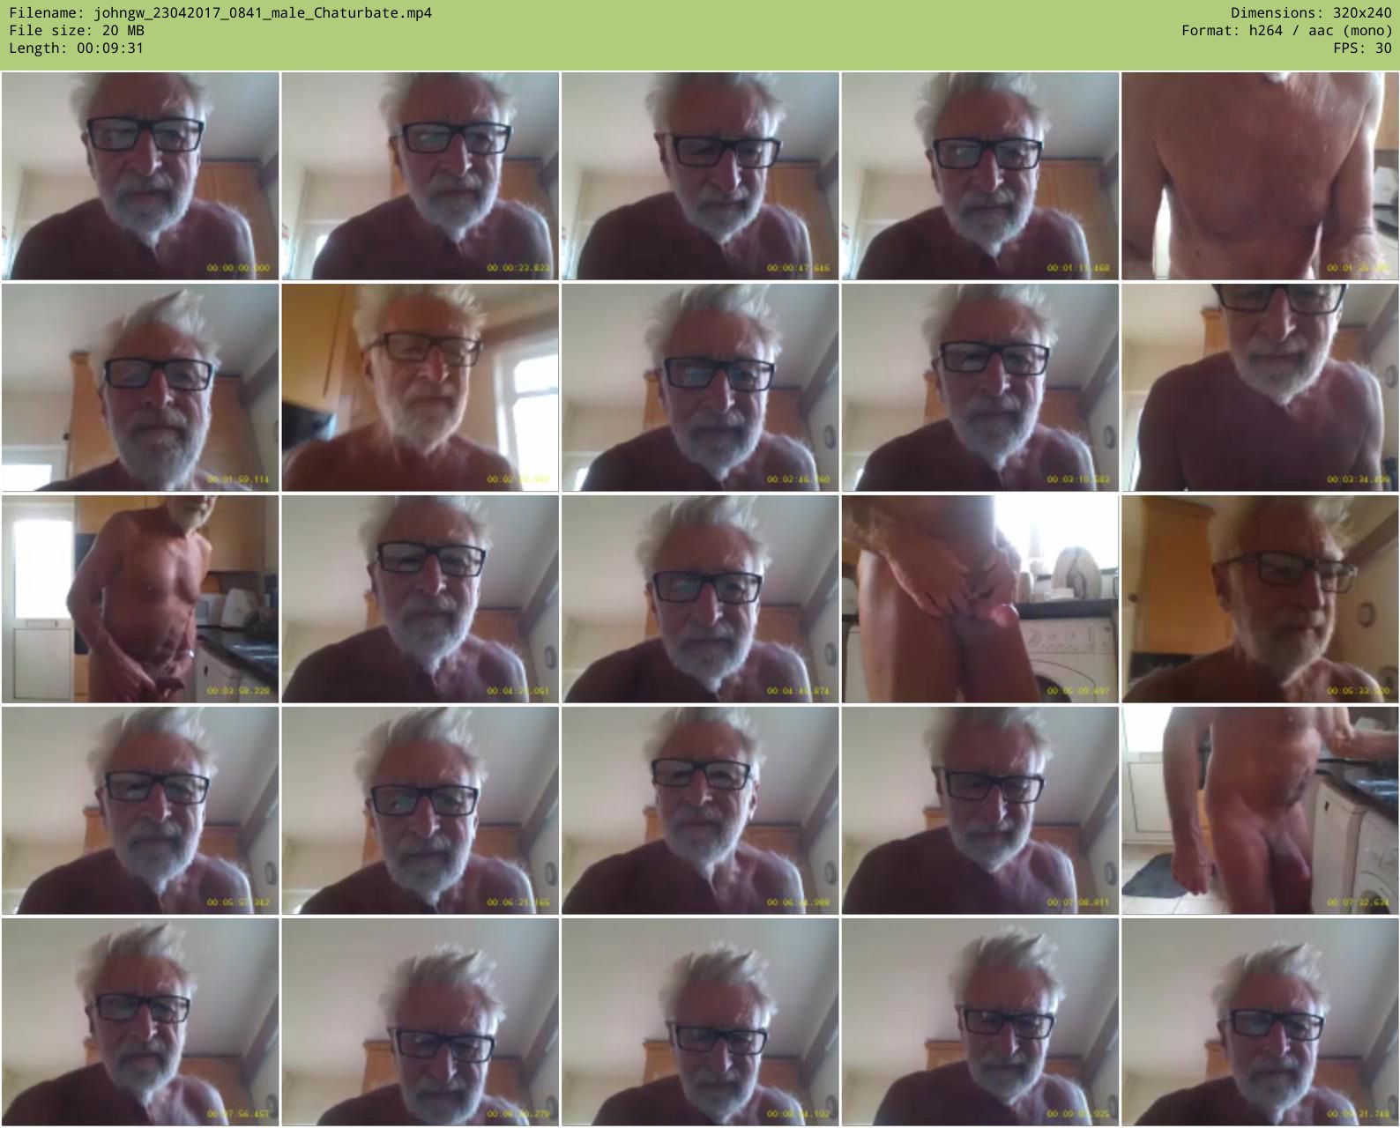1400x1128 pixels.
Task: Open the thumbnail timestamped 00:05:33
Action: [x=1260, y=599]
